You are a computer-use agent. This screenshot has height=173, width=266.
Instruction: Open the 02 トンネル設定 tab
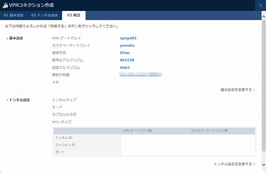pyautogui.click(x=44, y=15)
